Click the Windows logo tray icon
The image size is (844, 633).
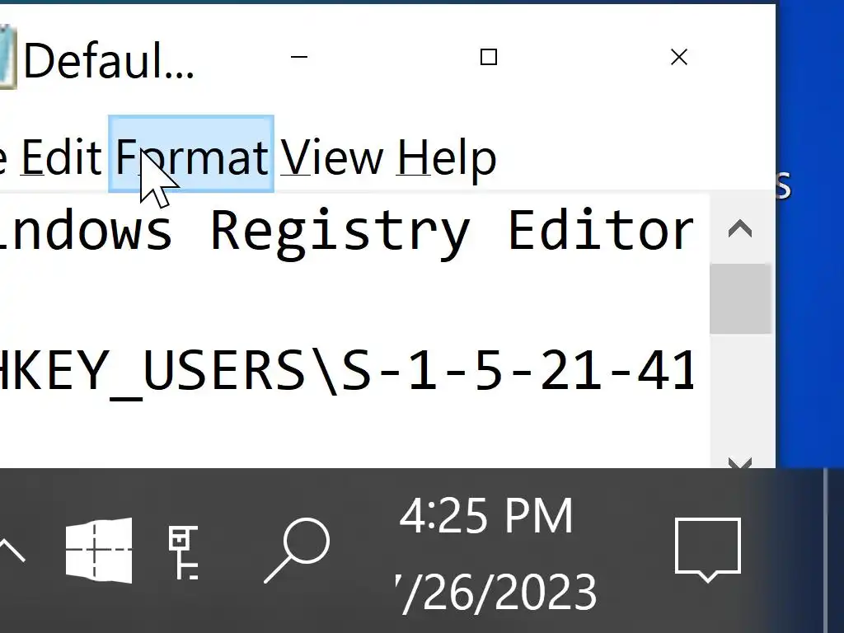[x=99, y=550]
